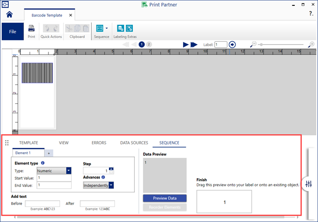Screen dimensions: 318x222
Task: Click the Before text field
Action: click(x=42, y=204)
